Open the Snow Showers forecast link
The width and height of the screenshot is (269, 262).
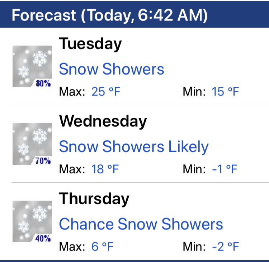tap(112, 69)
